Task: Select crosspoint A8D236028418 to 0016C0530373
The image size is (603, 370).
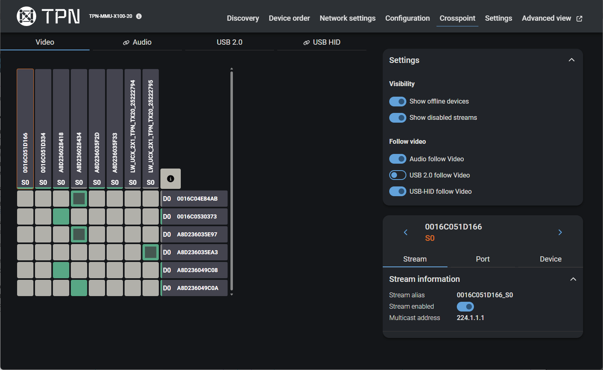Action: (x=61, y=216)
